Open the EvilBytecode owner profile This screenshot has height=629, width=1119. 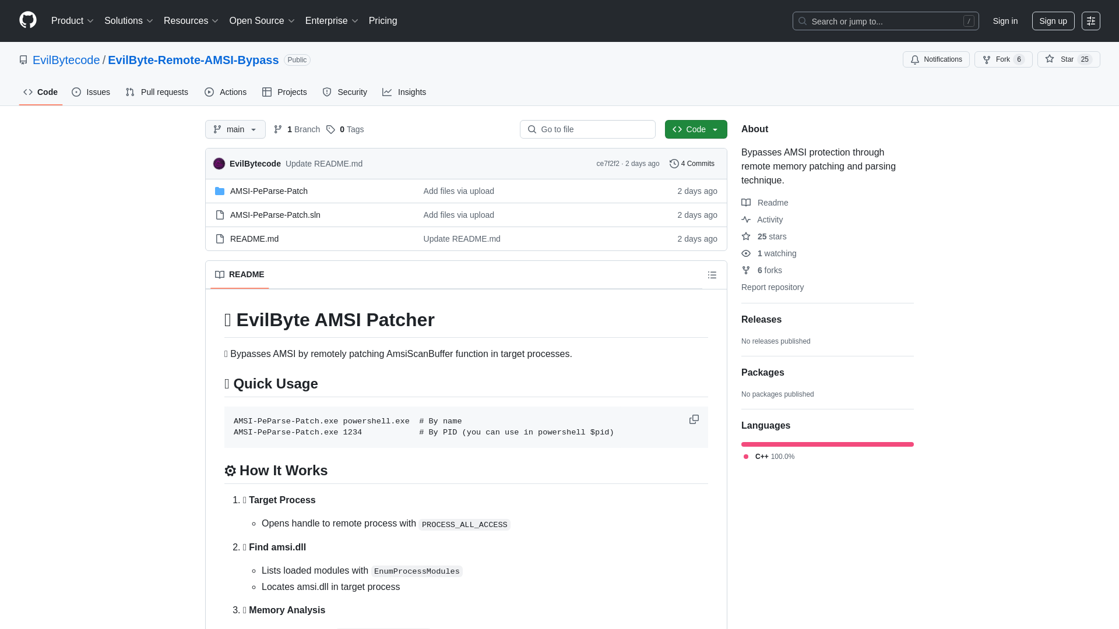click(x=66, y=60)
